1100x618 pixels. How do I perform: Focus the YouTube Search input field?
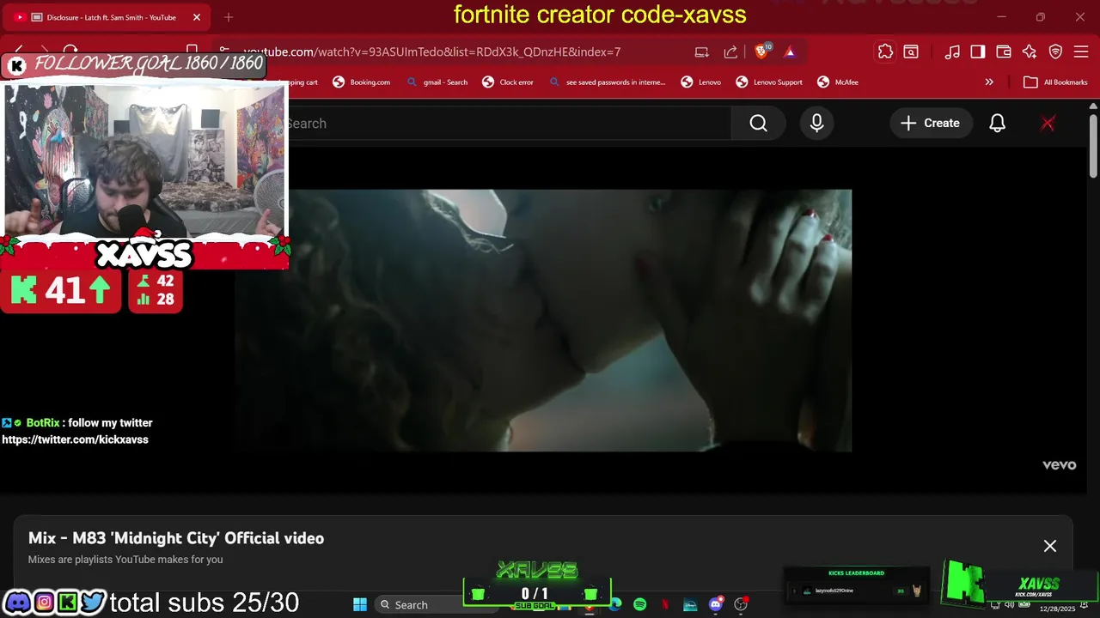click(x=507, y=124)
